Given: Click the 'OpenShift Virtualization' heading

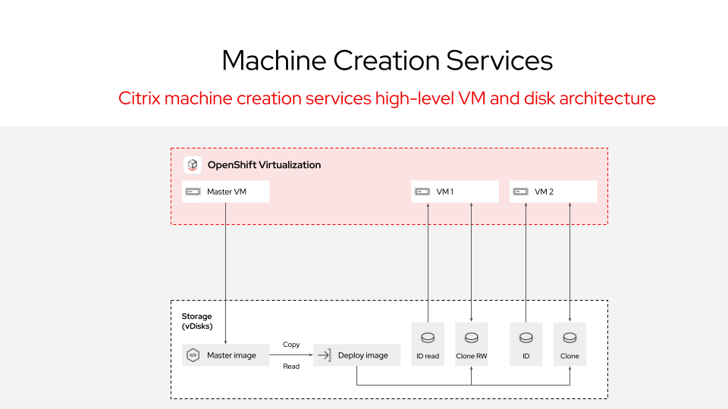Looking at the screenshot, I should [x=264, y=165].
